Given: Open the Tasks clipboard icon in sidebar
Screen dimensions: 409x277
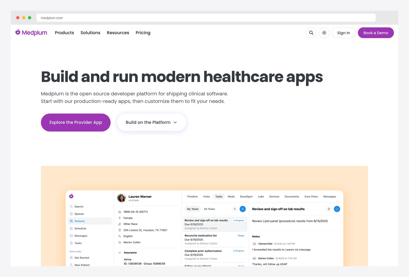Looking at the screenshot, I should tap(71, 243).
